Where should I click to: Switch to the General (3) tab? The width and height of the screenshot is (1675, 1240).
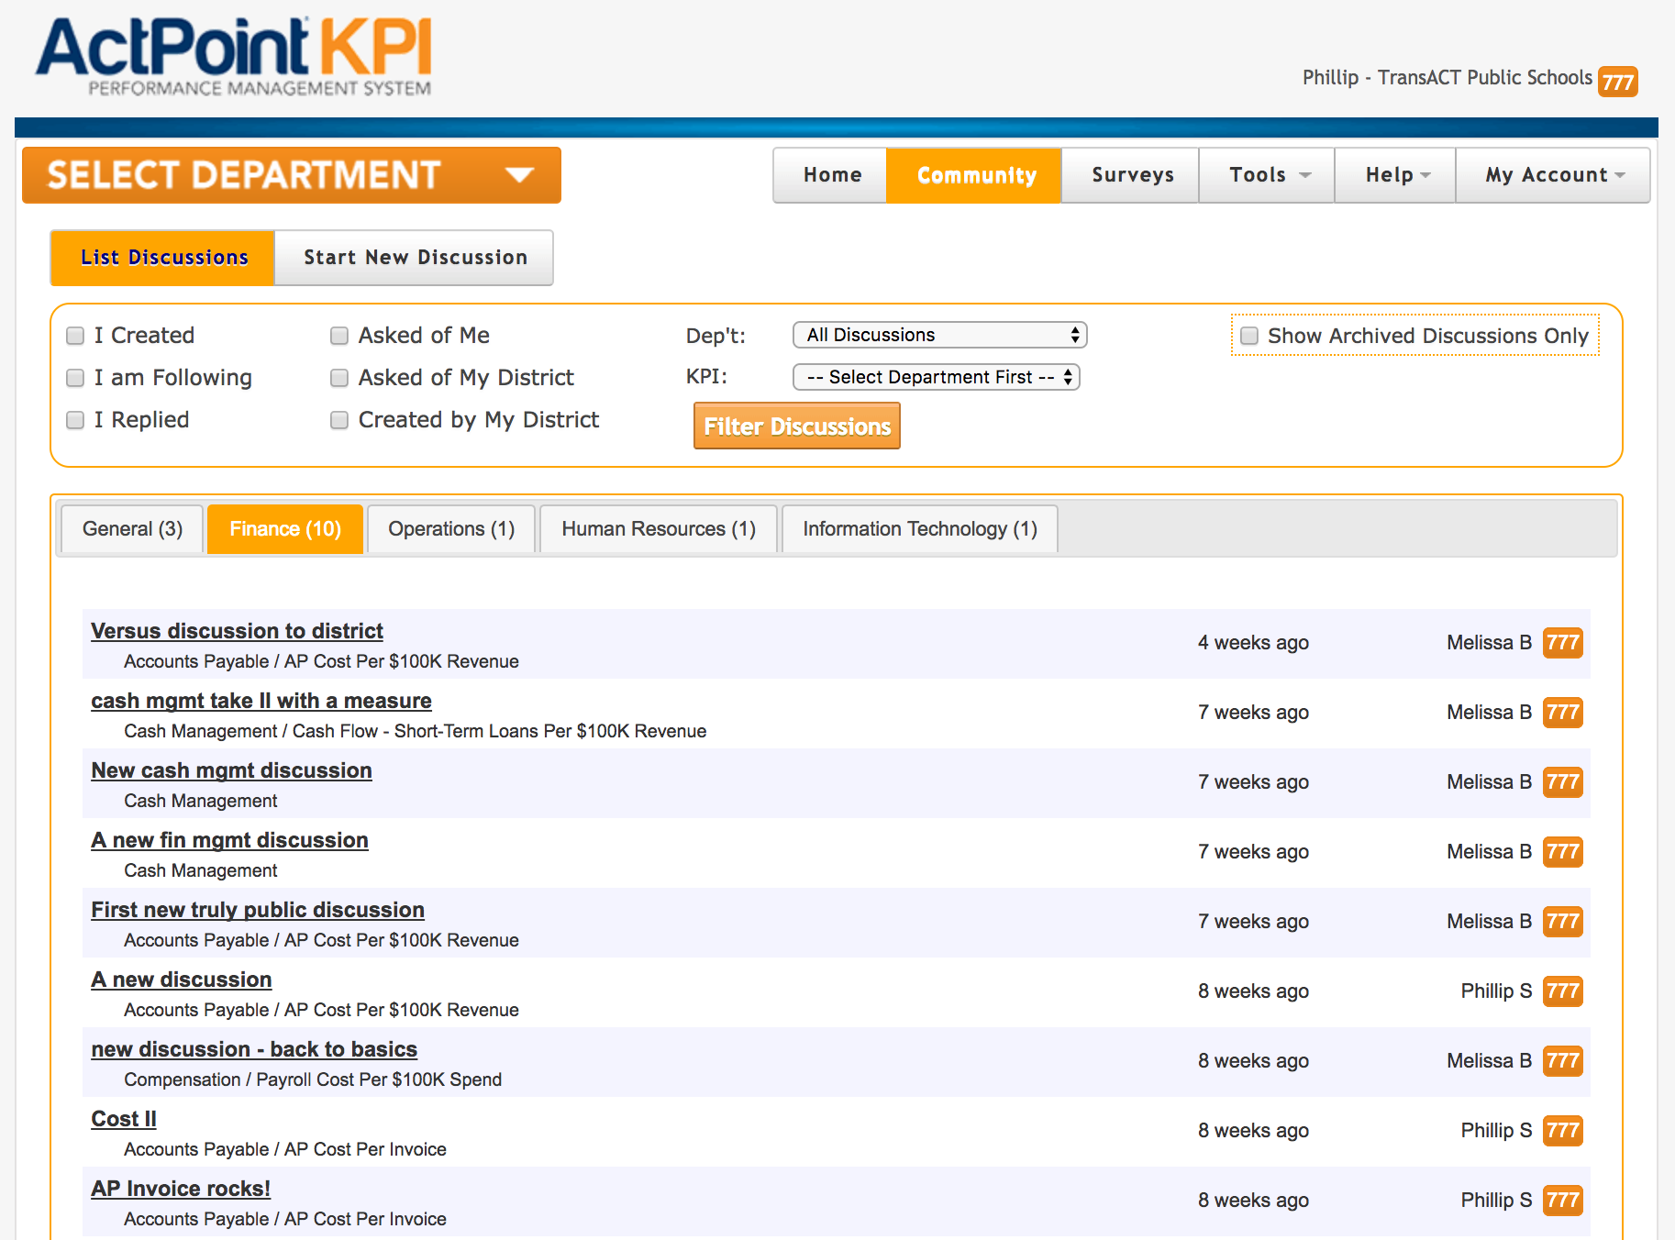(x=132, y=529)
